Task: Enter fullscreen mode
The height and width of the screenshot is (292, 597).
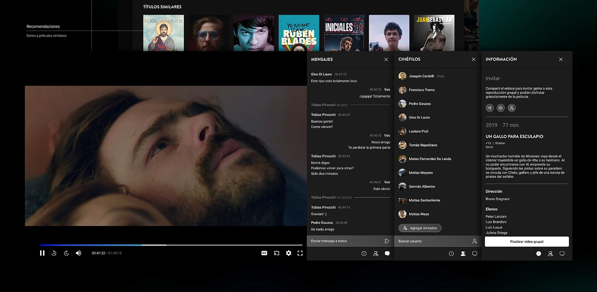Action: pos(300,253)
